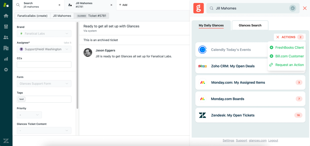310x146 pixels.
Task: Click the Calendly logo icon
Action: (203, 50)
